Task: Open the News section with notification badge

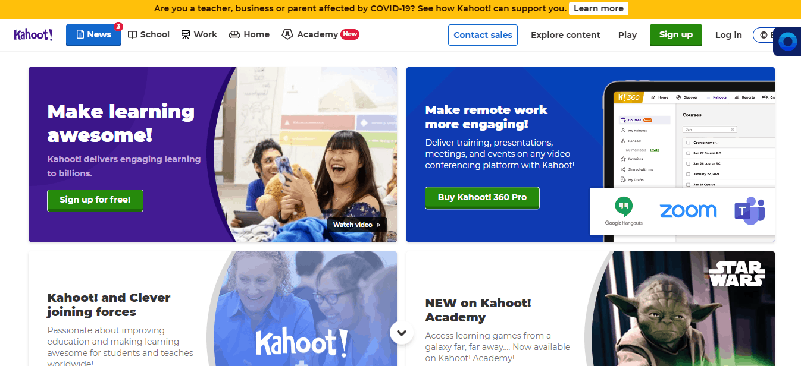Action: click(93, 35)
